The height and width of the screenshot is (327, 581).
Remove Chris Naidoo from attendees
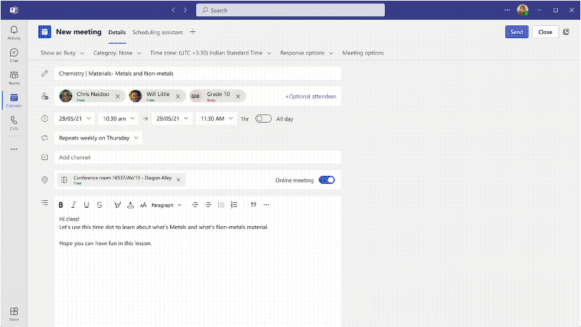[x=117, y=96]
